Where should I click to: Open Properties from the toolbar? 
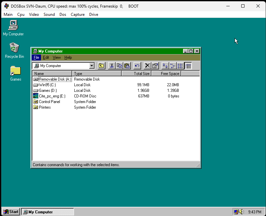[x=155, y=66]
